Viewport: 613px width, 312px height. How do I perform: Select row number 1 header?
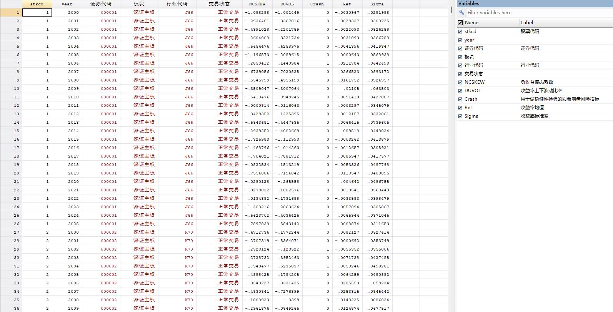[11, 12]
